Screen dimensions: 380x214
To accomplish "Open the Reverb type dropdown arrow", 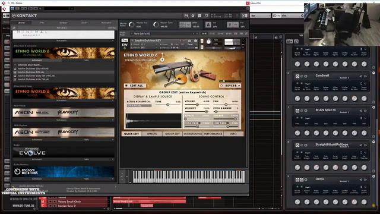I will click(239, 86).
